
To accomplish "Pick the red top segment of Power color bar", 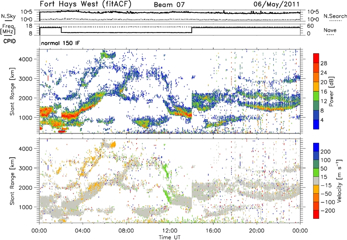I will coord(316,58).
